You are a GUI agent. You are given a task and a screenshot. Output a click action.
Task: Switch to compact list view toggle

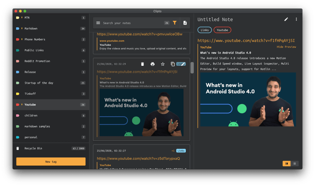pos(295,164)
